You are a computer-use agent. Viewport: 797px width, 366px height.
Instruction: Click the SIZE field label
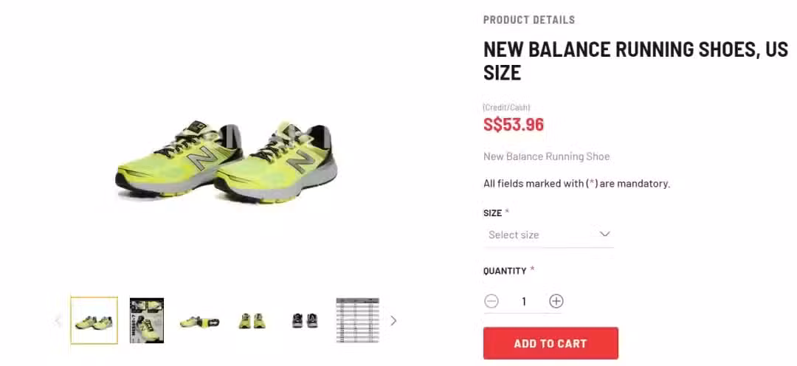492,213
